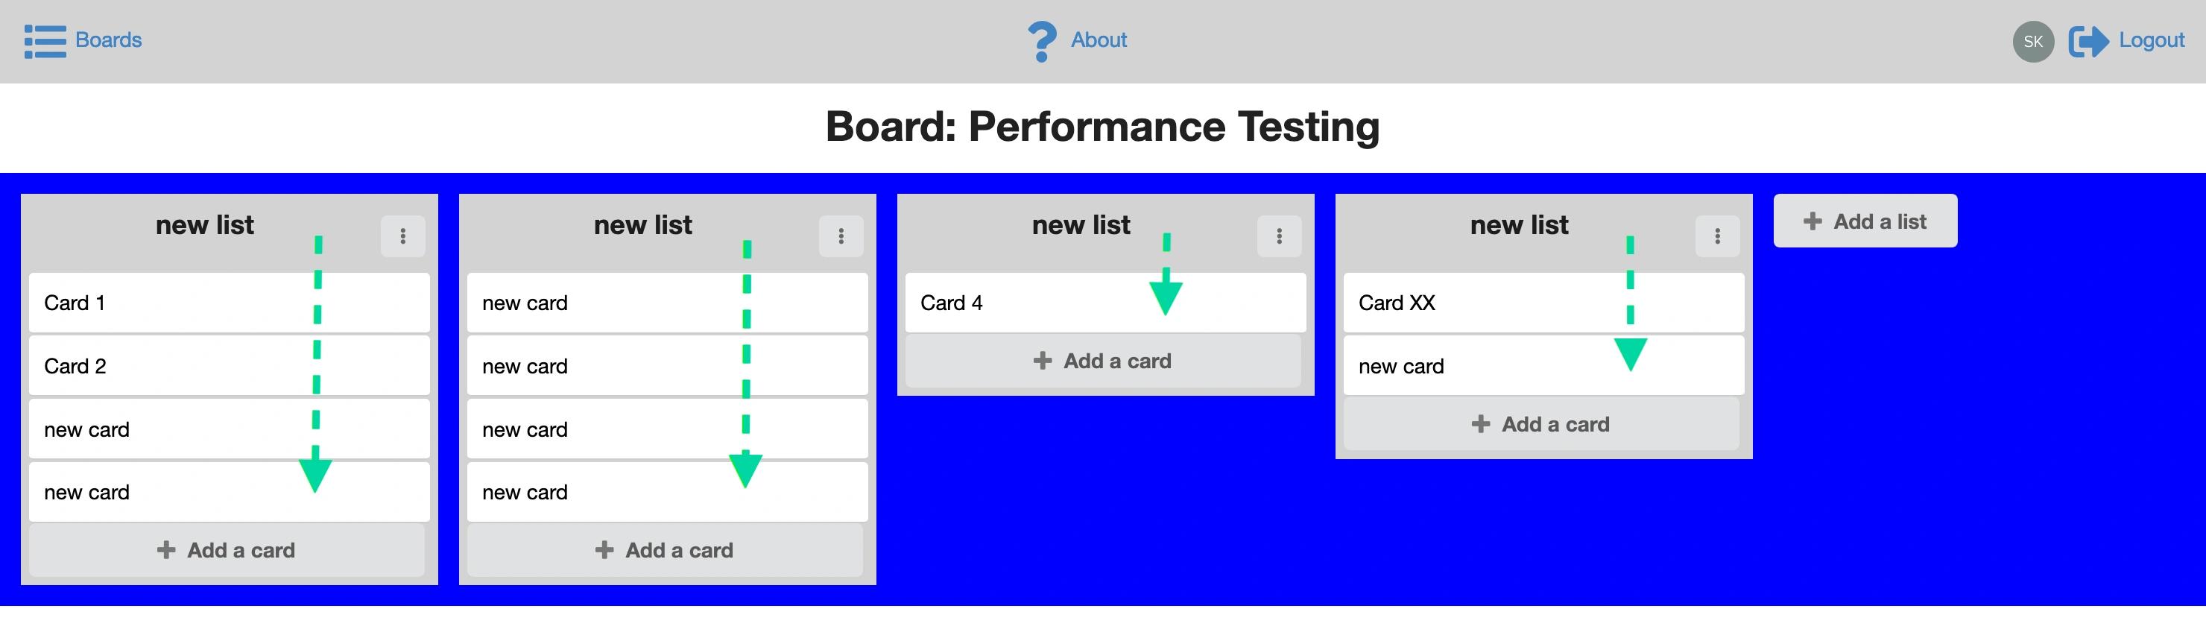Click the question mark About icon
Image resolution: width=2206 pixels, height=644 pixels.
[x=1041, y=41]
